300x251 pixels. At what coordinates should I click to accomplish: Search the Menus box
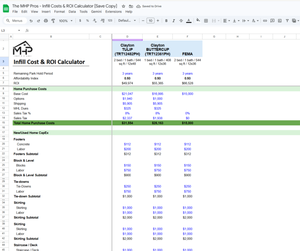(15, 20)
